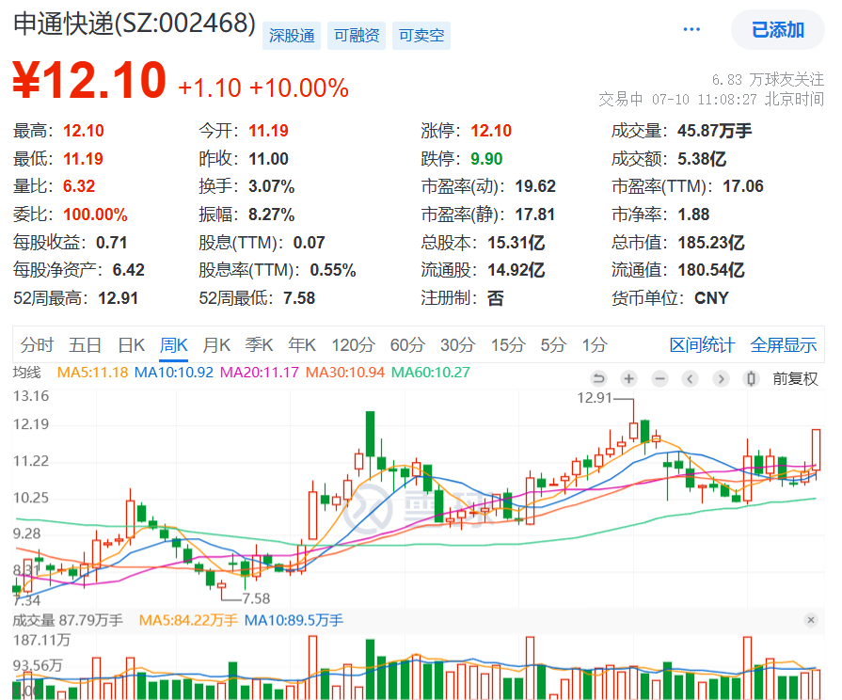Click the 深股通 tag
Image resolution: width=842 pixels, height=700 pixels.
click(292, 36)
